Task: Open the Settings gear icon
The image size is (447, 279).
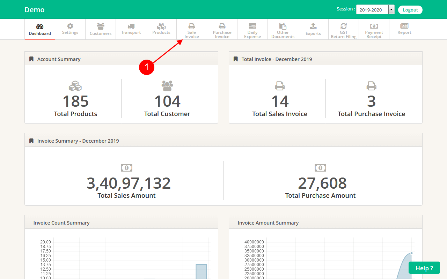Action: tap(70, 26)
